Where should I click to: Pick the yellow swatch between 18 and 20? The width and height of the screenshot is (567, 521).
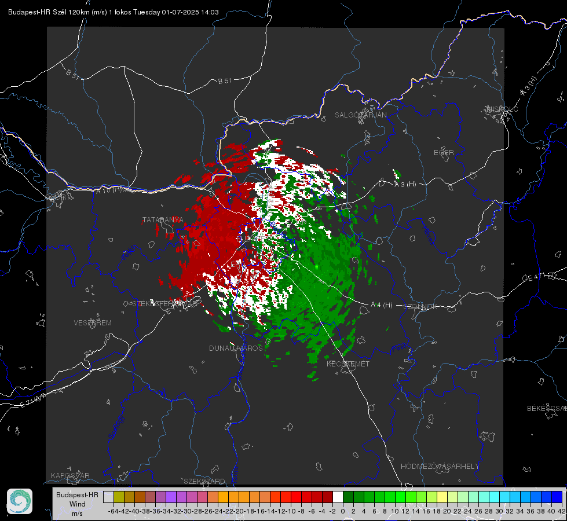click(442, 497)
